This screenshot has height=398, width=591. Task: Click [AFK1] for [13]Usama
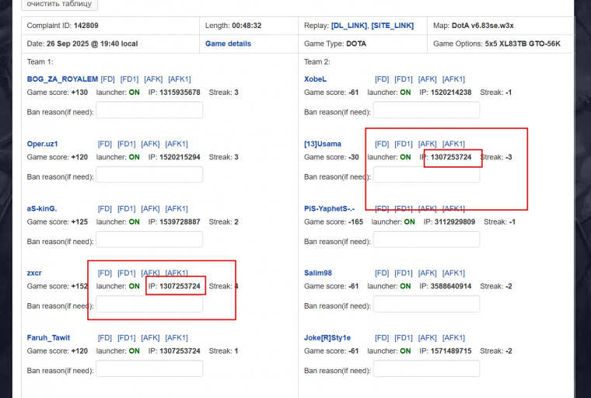click(x=453, y=144)
